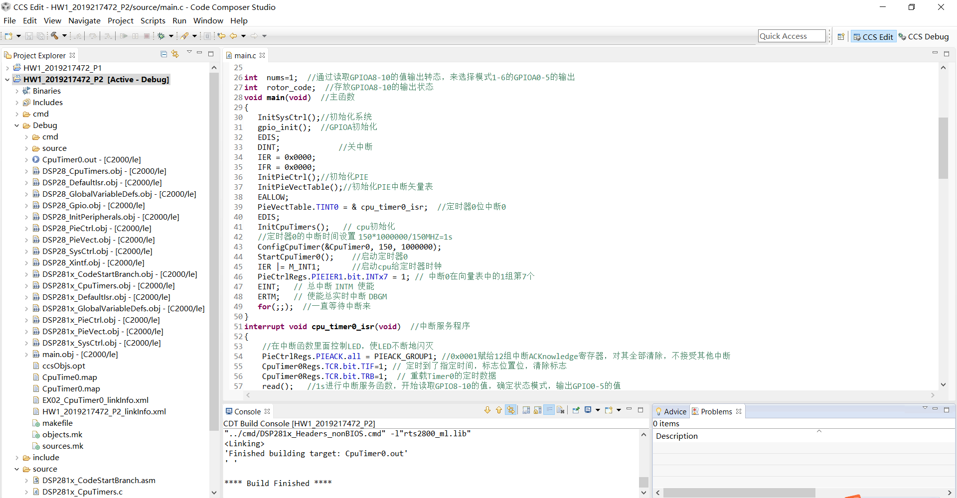Close the main.c editor tab
The image size is (957, 498).
[262, 55]
